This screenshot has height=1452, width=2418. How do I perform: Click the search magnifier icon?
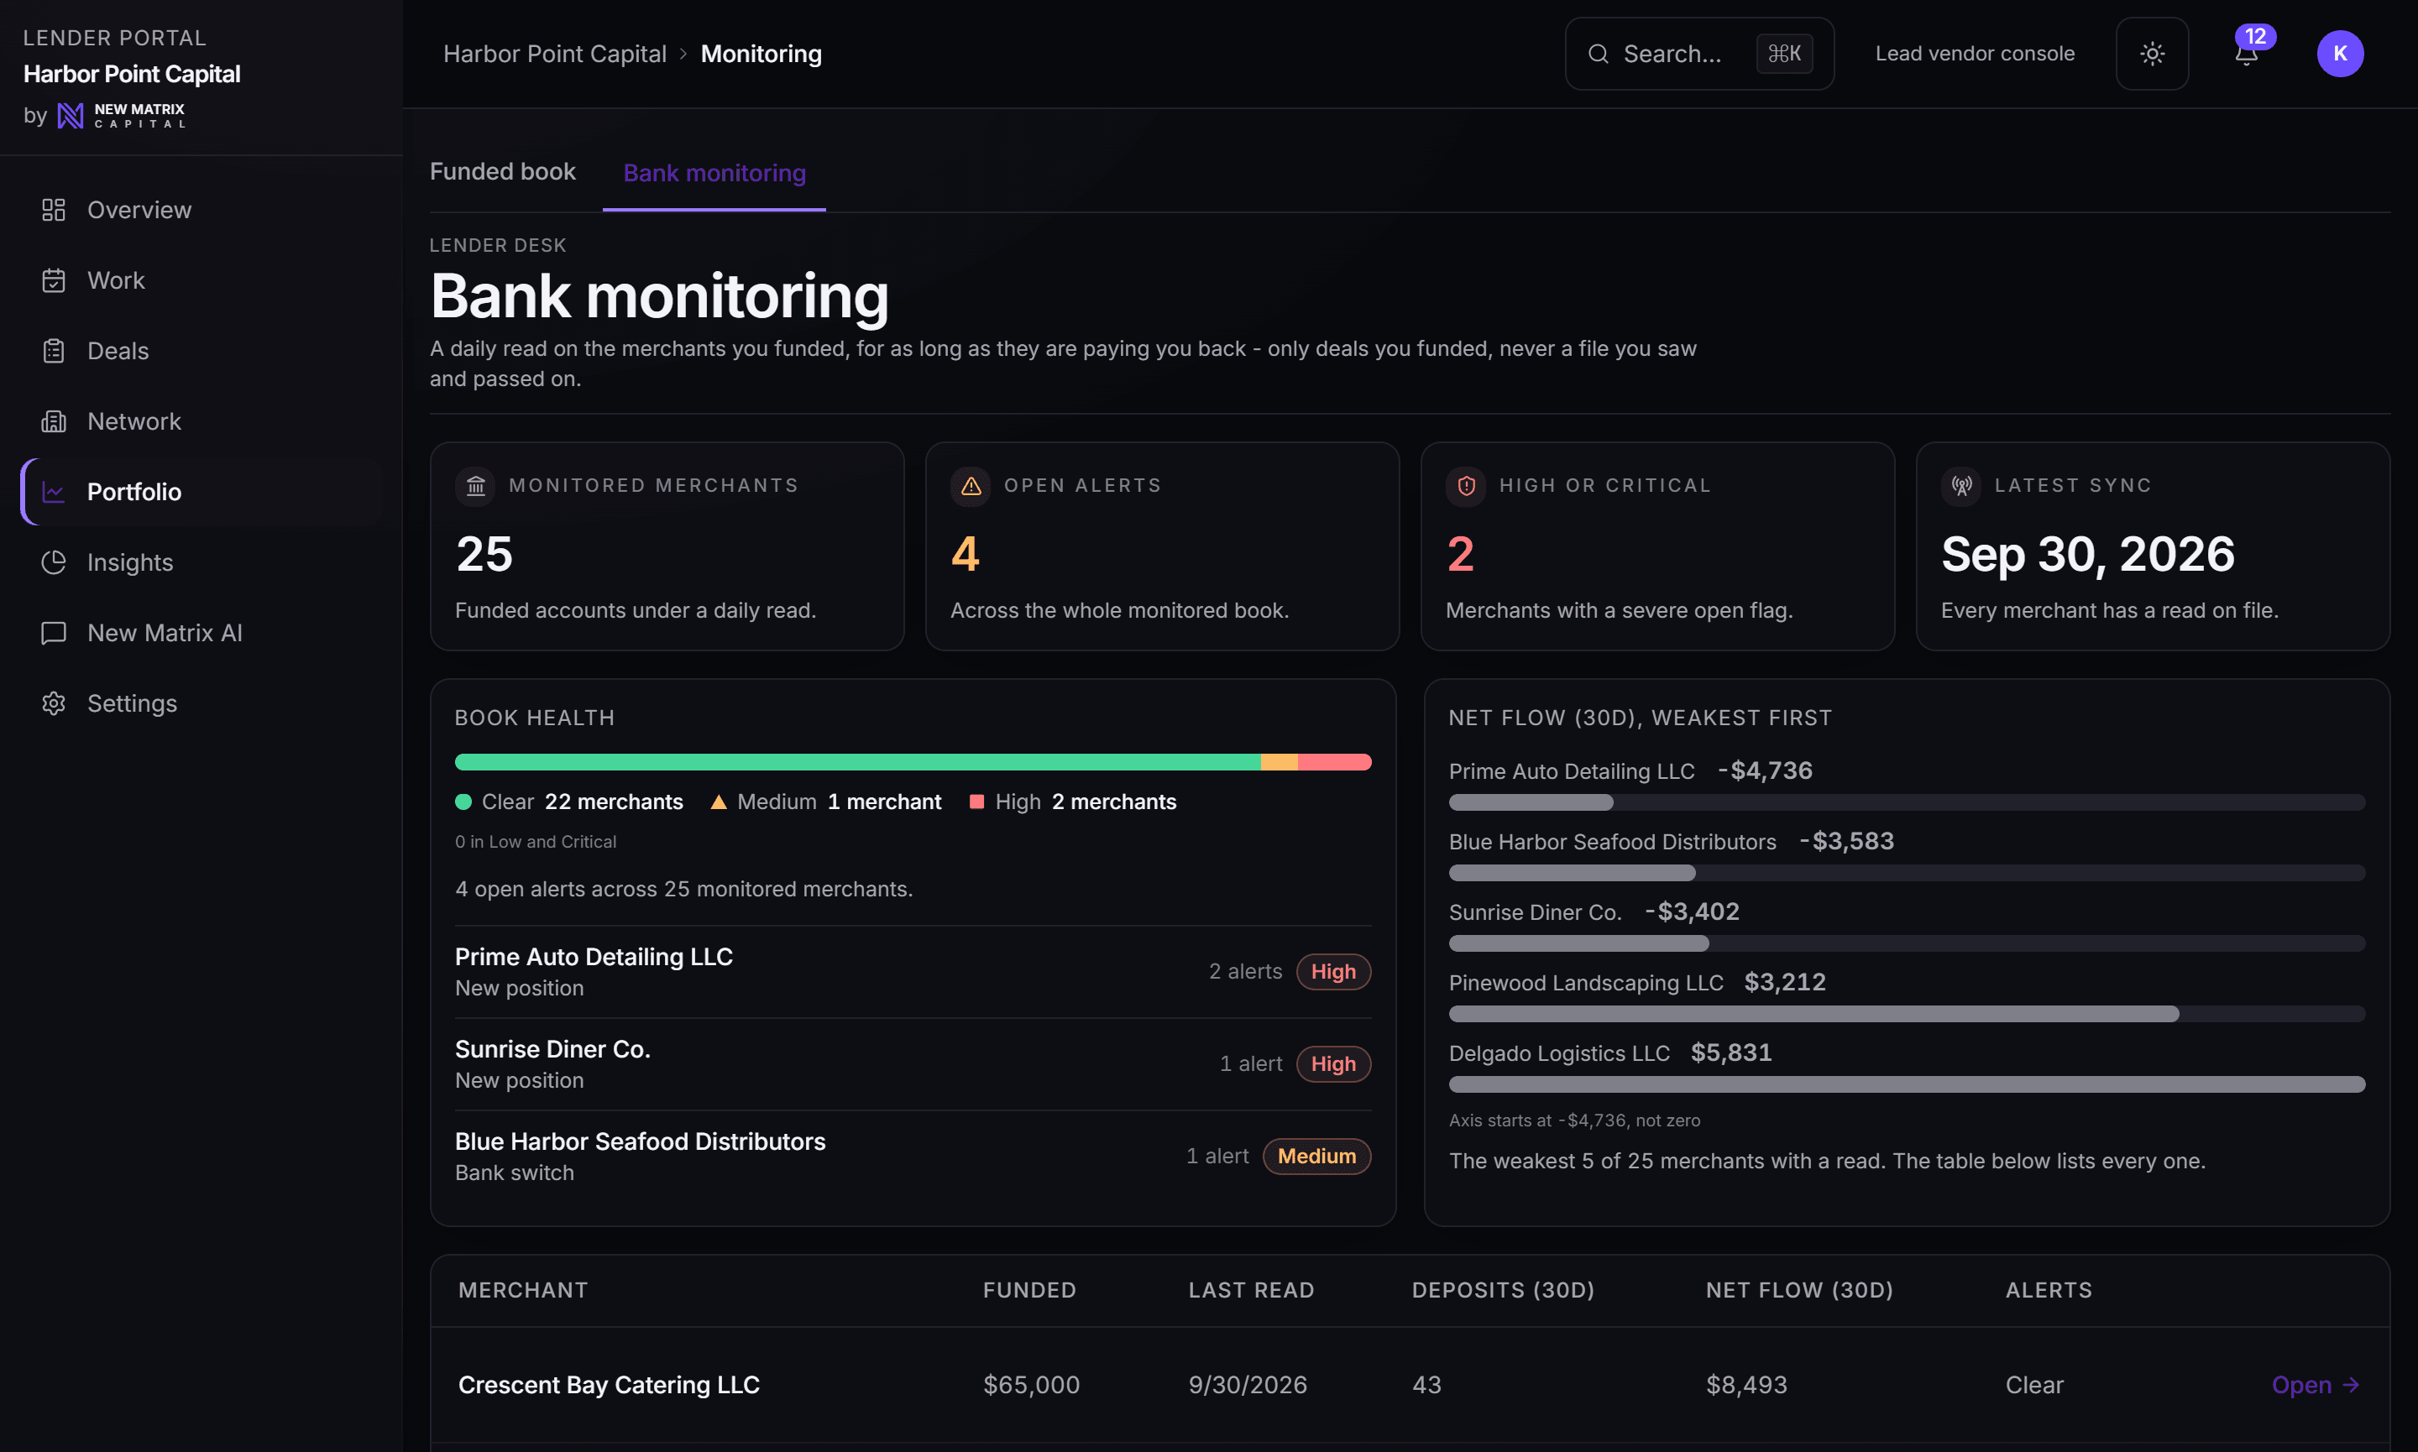click(x=1598, y=54)
